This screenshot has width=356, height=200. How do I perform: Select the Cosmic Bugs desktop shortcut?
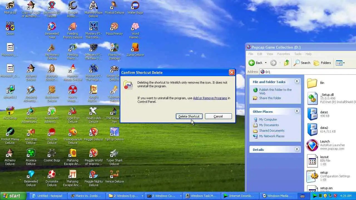click(x=52, y=156)
